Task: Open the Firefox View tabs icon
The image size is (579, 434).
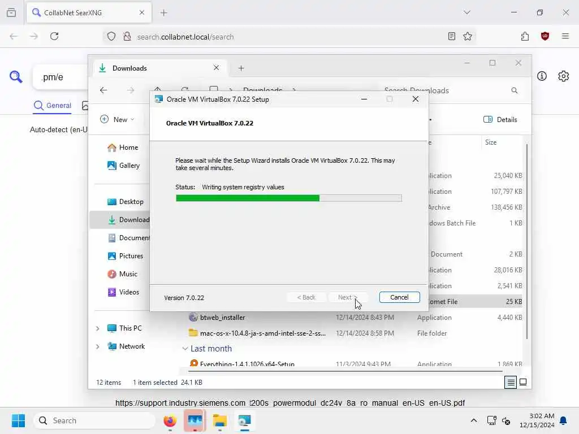Action: pos(11,13)
